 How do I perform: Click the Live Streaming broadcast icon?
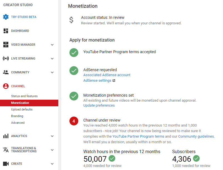[6, 58]
